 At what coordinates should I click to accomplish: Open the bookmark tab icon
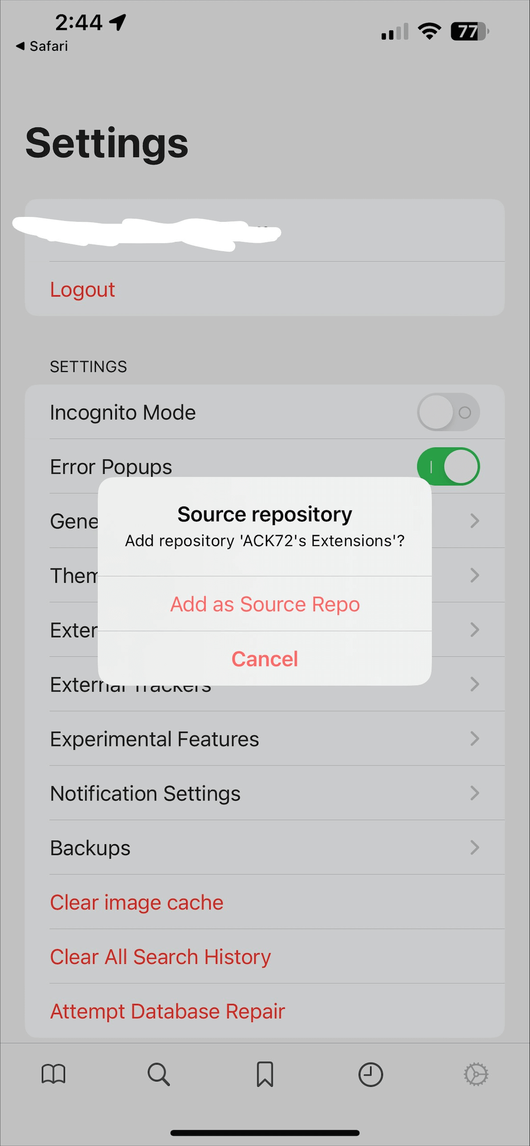tap(265, 1074)
